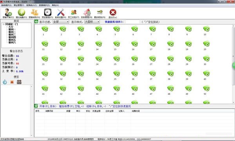The height and width of the screenshot is (141, 235).
Task: Open the 营业管理(Y) menu
Action: [x=19, y=5]
